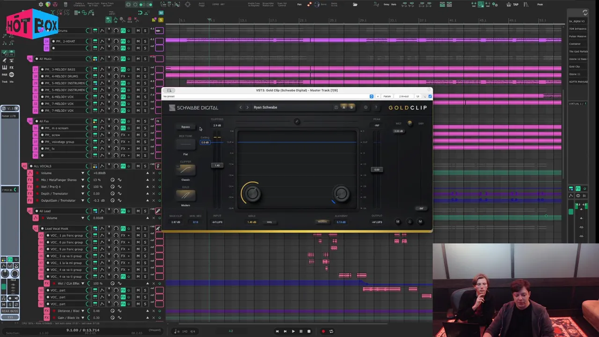Select the Modern gold mode curve
This screenshot has width=599, height=337.
coord(186,196)
